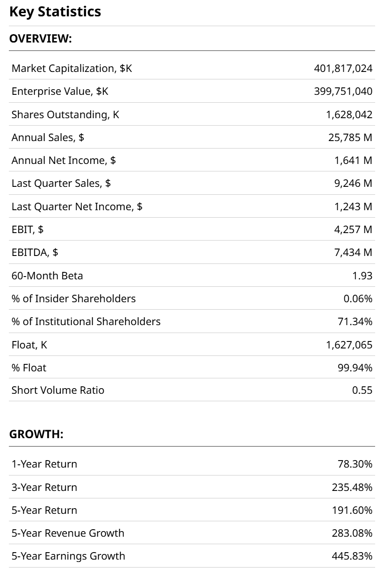Select the 60-Month Beta label

[47, 276]
